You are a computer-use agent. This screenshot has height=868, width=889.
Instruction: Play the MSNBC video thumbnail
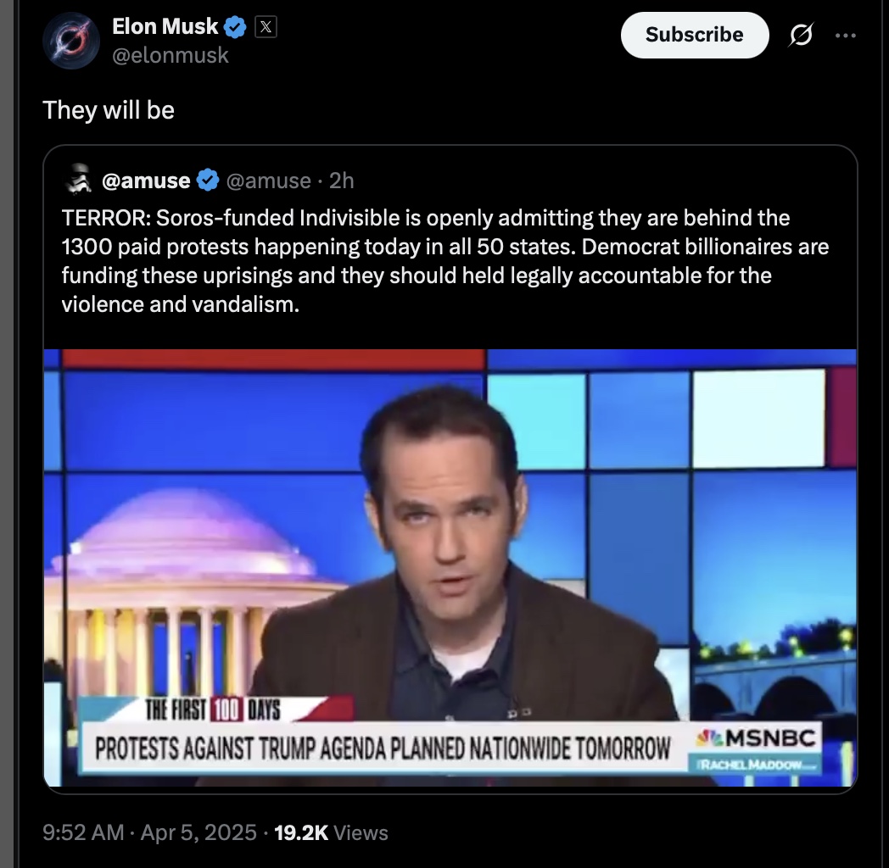point(450,568)
